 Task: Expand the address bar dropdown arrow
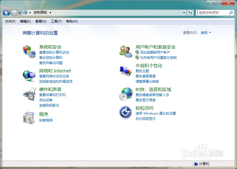click(184, 13)
